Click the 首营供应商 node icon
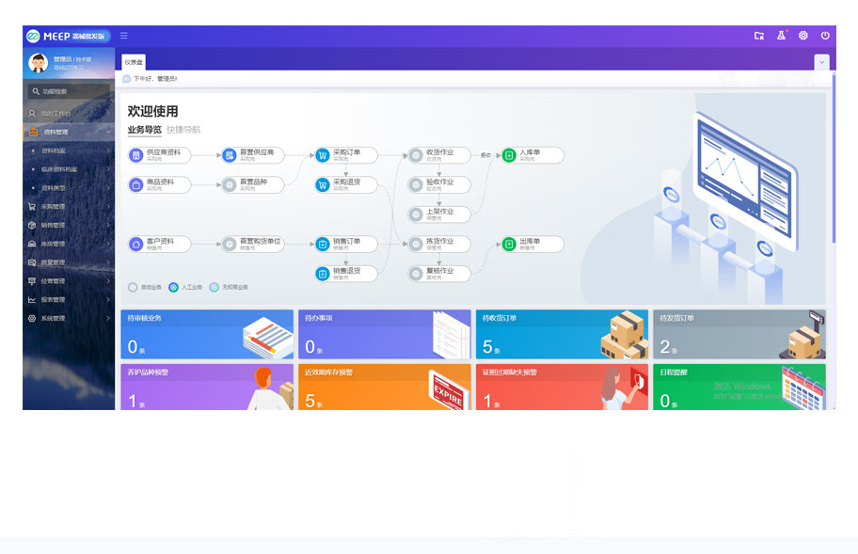Screen dimensions: 858x554 [230, 155]
